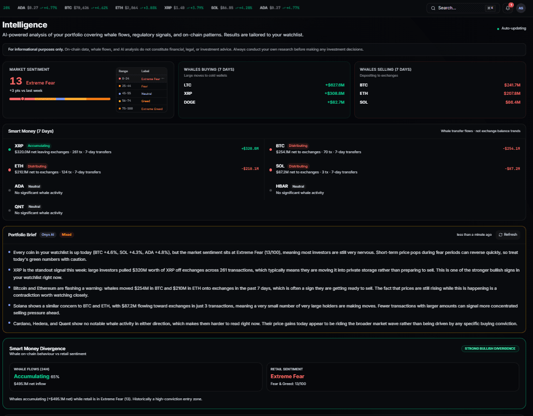Click the Auto-updating status indicator

point(511,28)
